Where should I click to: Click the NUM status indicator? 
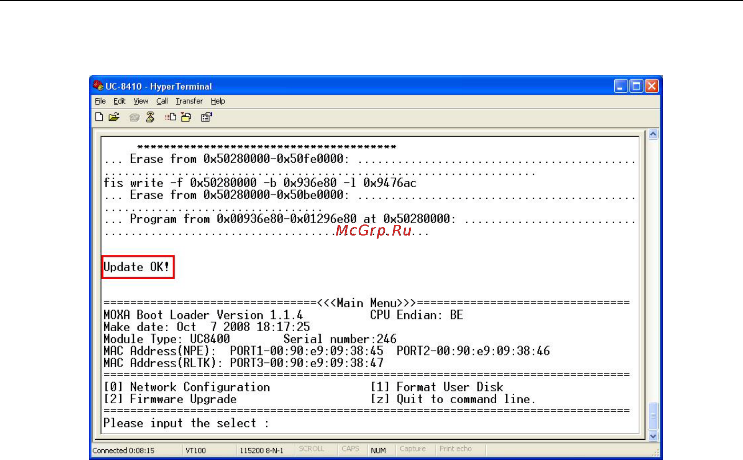click(x=378, y=450)
